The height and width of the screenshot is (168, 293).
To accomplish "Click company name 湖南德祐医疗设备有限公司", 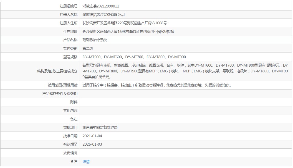I will (x=103, y=15).
